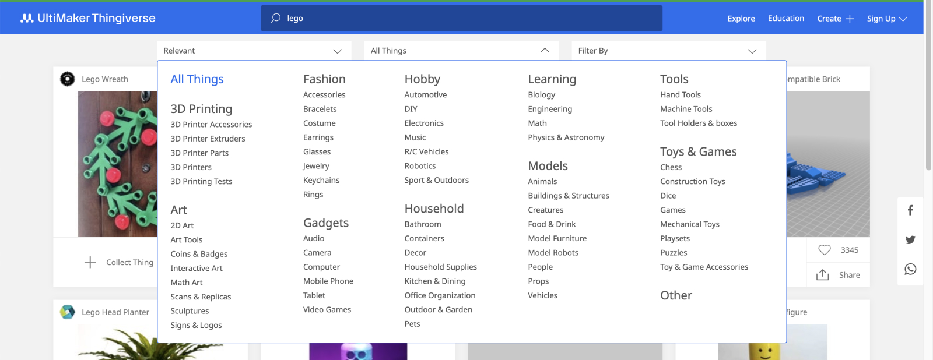
Task: Open the Sign Up menu
Action: [886, 19]
